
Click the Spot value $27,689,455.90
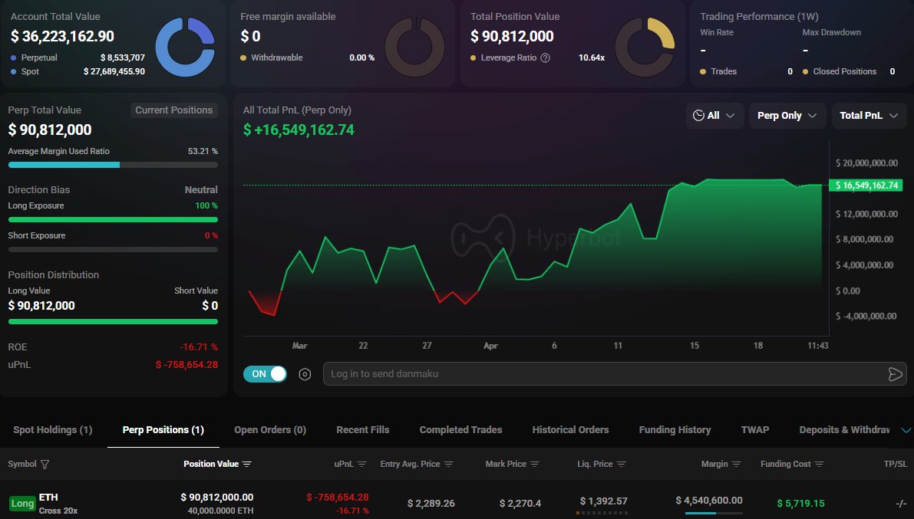[x=114, y=71]
